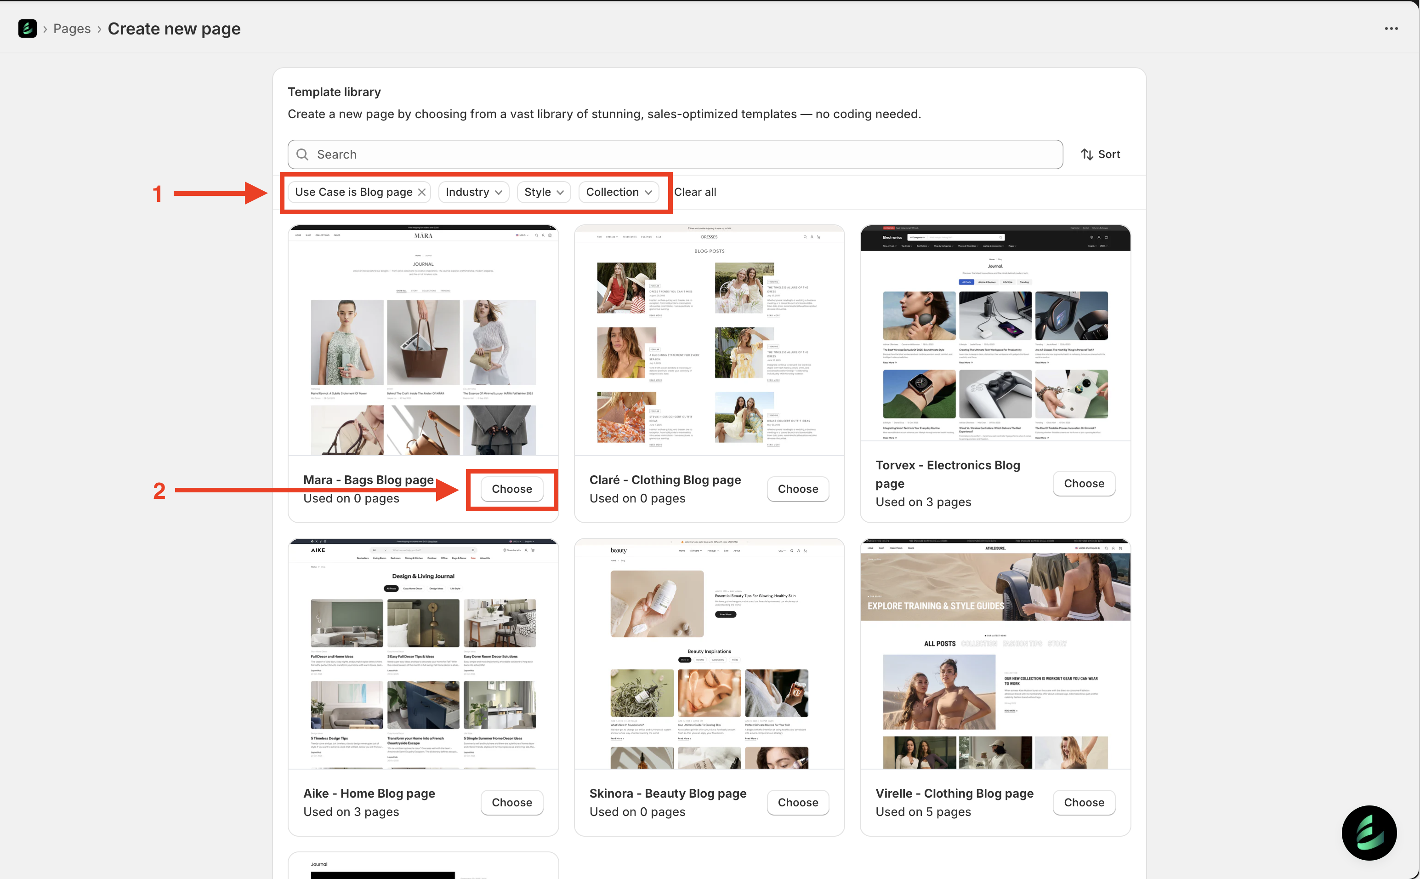This screenshot has width=1420, height=879.
Task: Expand the Industry filter dropdown
Action: click(473, 193)
